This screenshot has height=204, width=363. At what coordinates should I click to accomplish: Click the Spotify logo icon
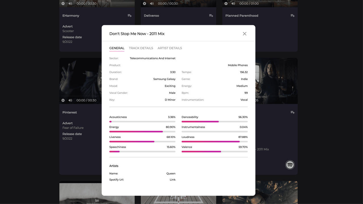290,165
